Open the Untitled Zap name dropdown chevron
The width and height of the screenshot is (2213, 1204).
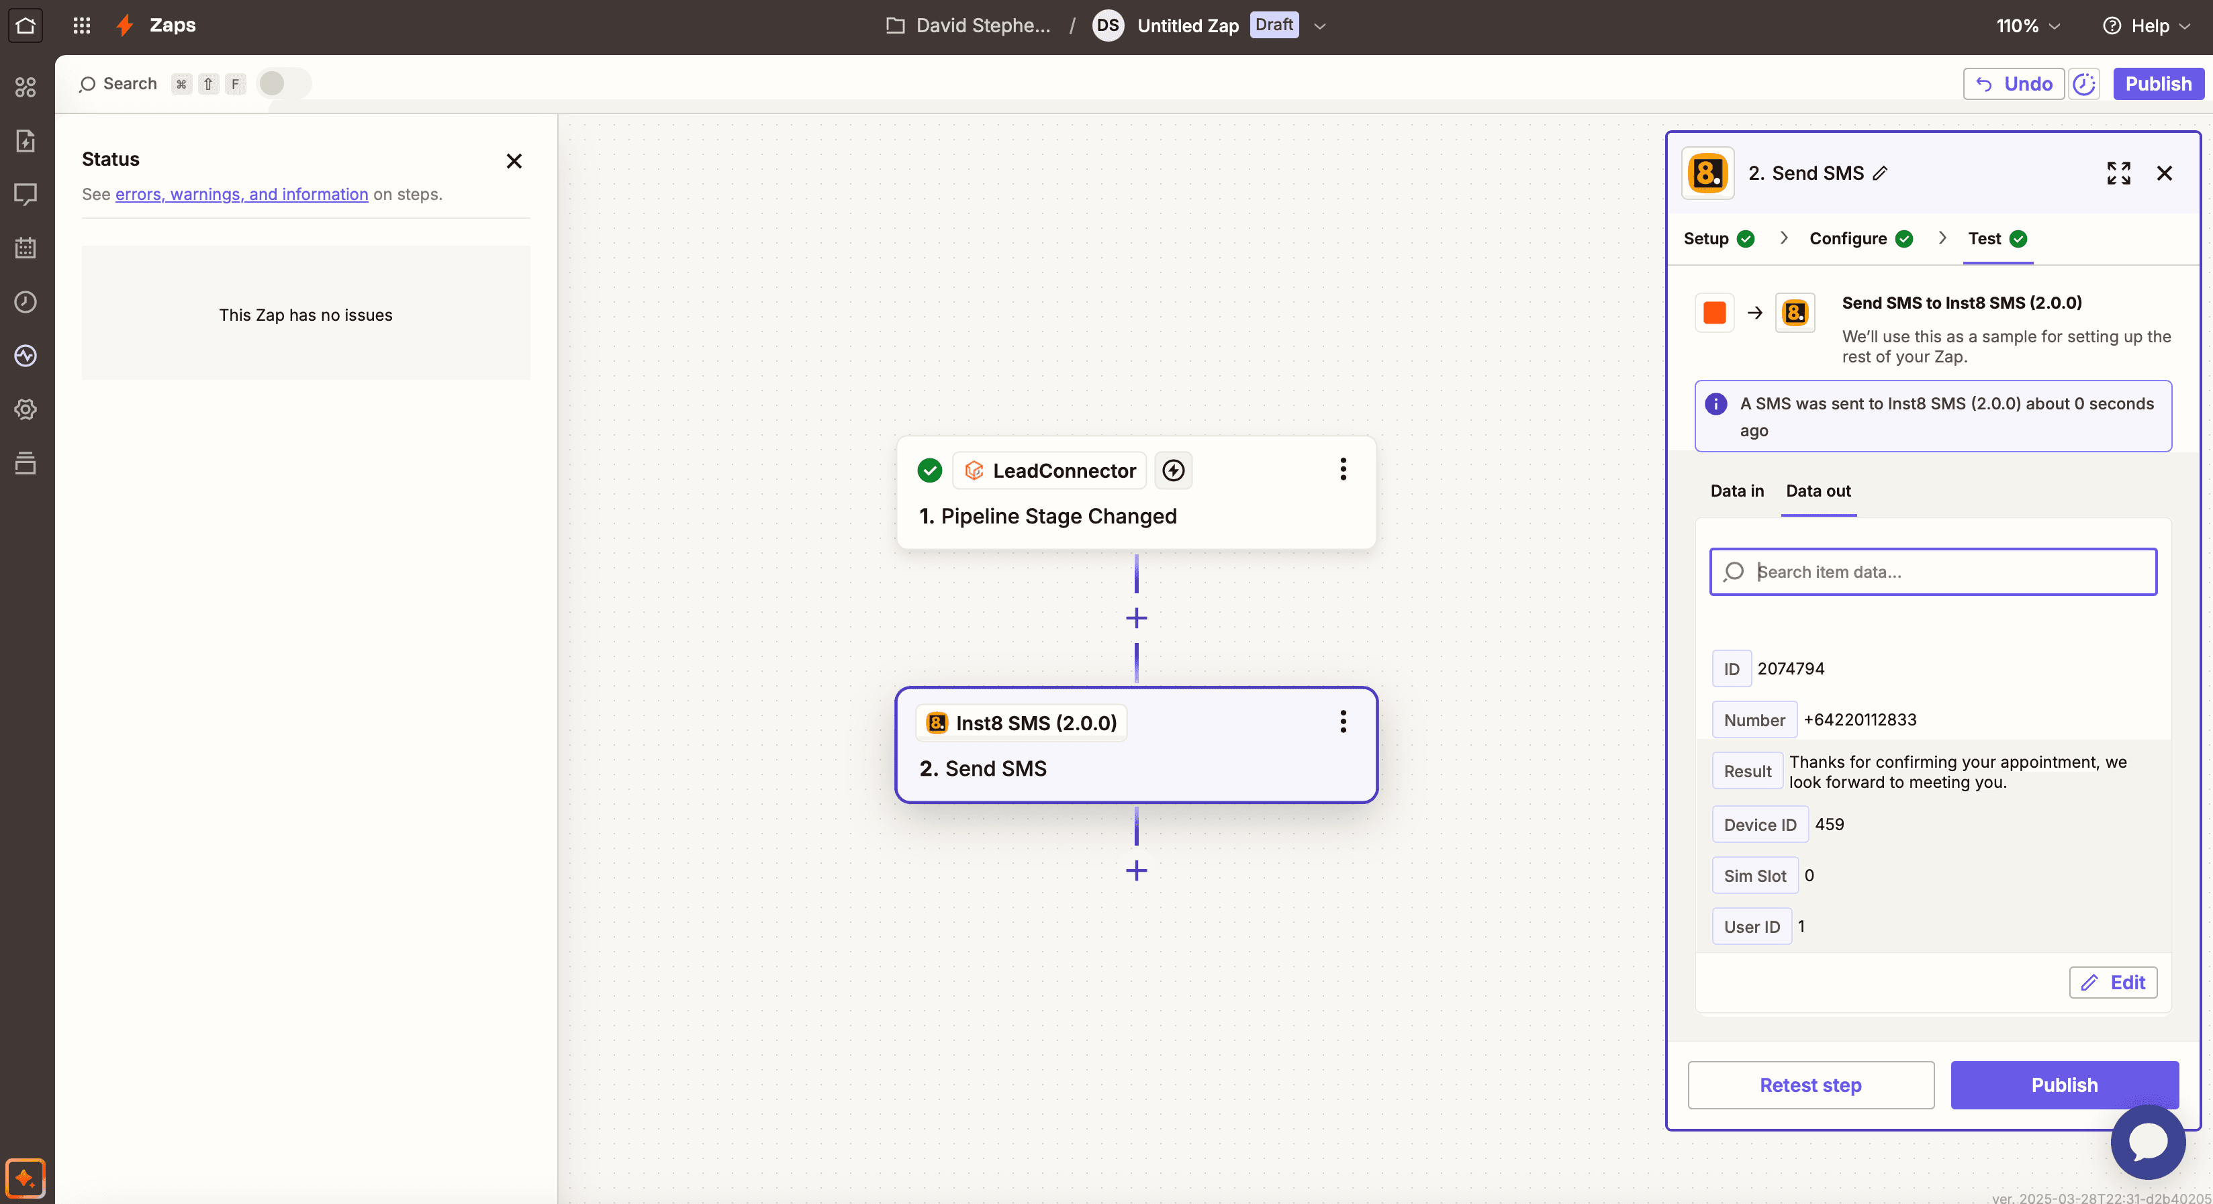1321,26
